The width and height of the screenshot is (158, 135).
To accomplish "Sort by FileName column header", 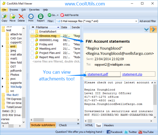I will point(45,27).
